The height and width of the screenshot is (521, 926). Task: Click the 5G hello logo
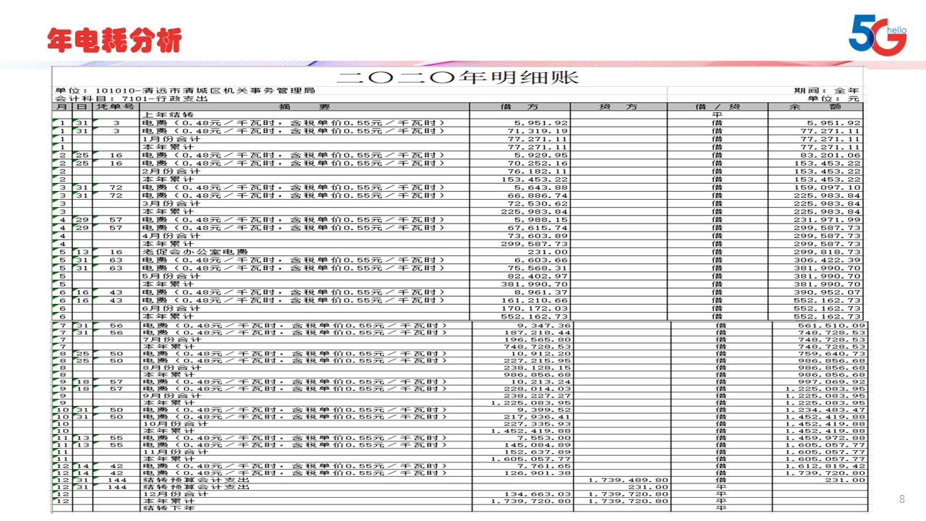coord(878,34)
